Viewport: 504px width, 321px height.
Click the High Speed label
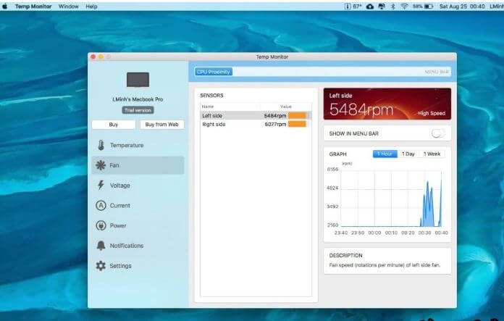(x=432, y=113)
